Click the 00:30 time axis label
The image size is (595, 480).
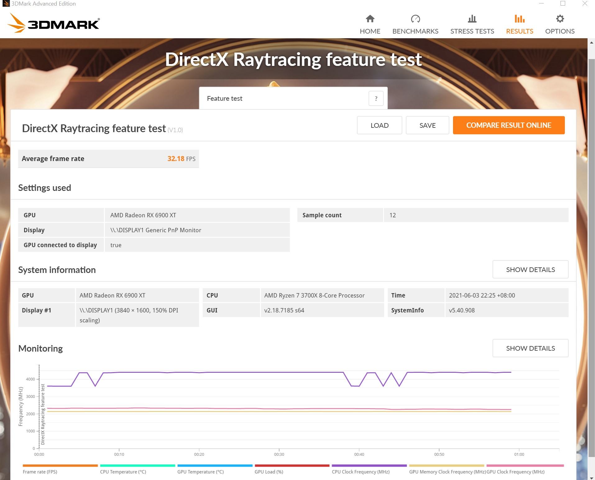279,454
